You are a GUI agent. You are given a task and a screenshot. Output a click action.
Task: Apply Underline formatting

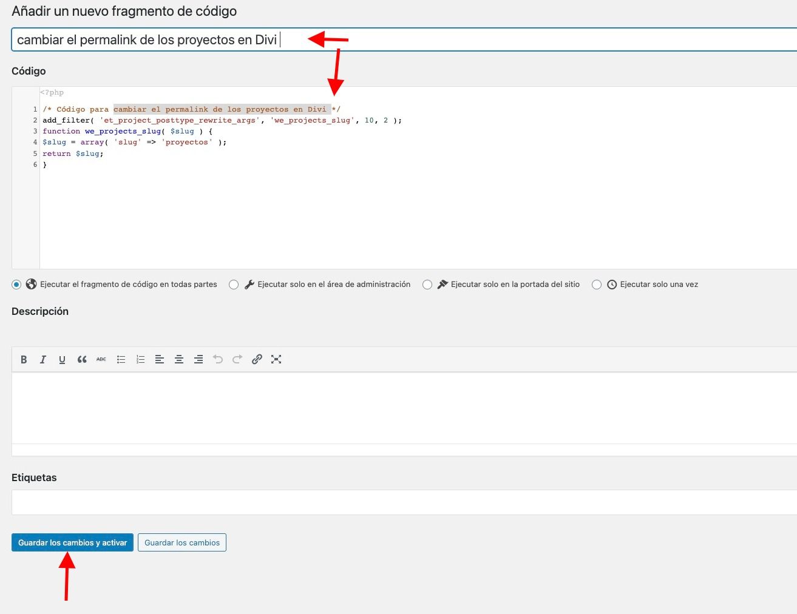click(62, 359)
